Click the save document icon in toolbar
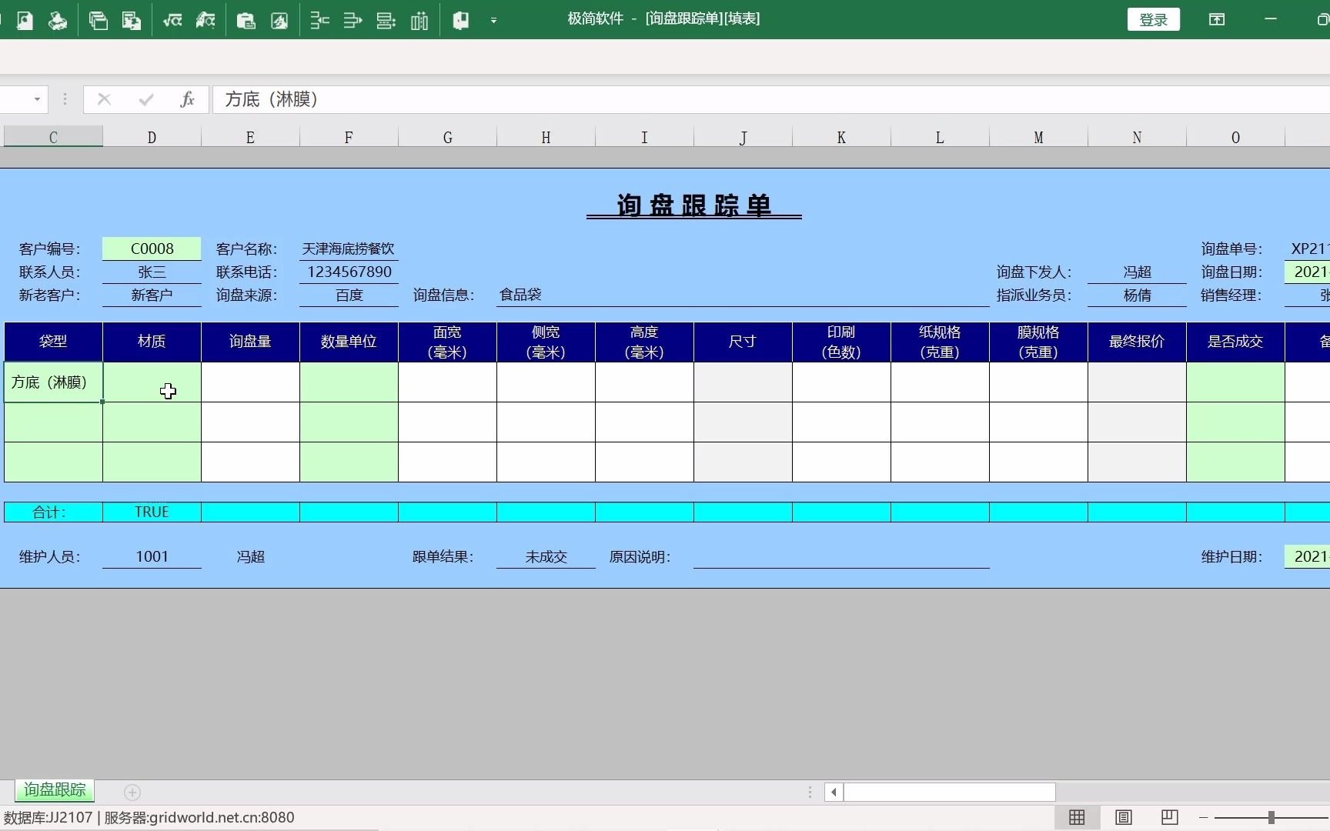1330x831 pixels. [25, 20]
